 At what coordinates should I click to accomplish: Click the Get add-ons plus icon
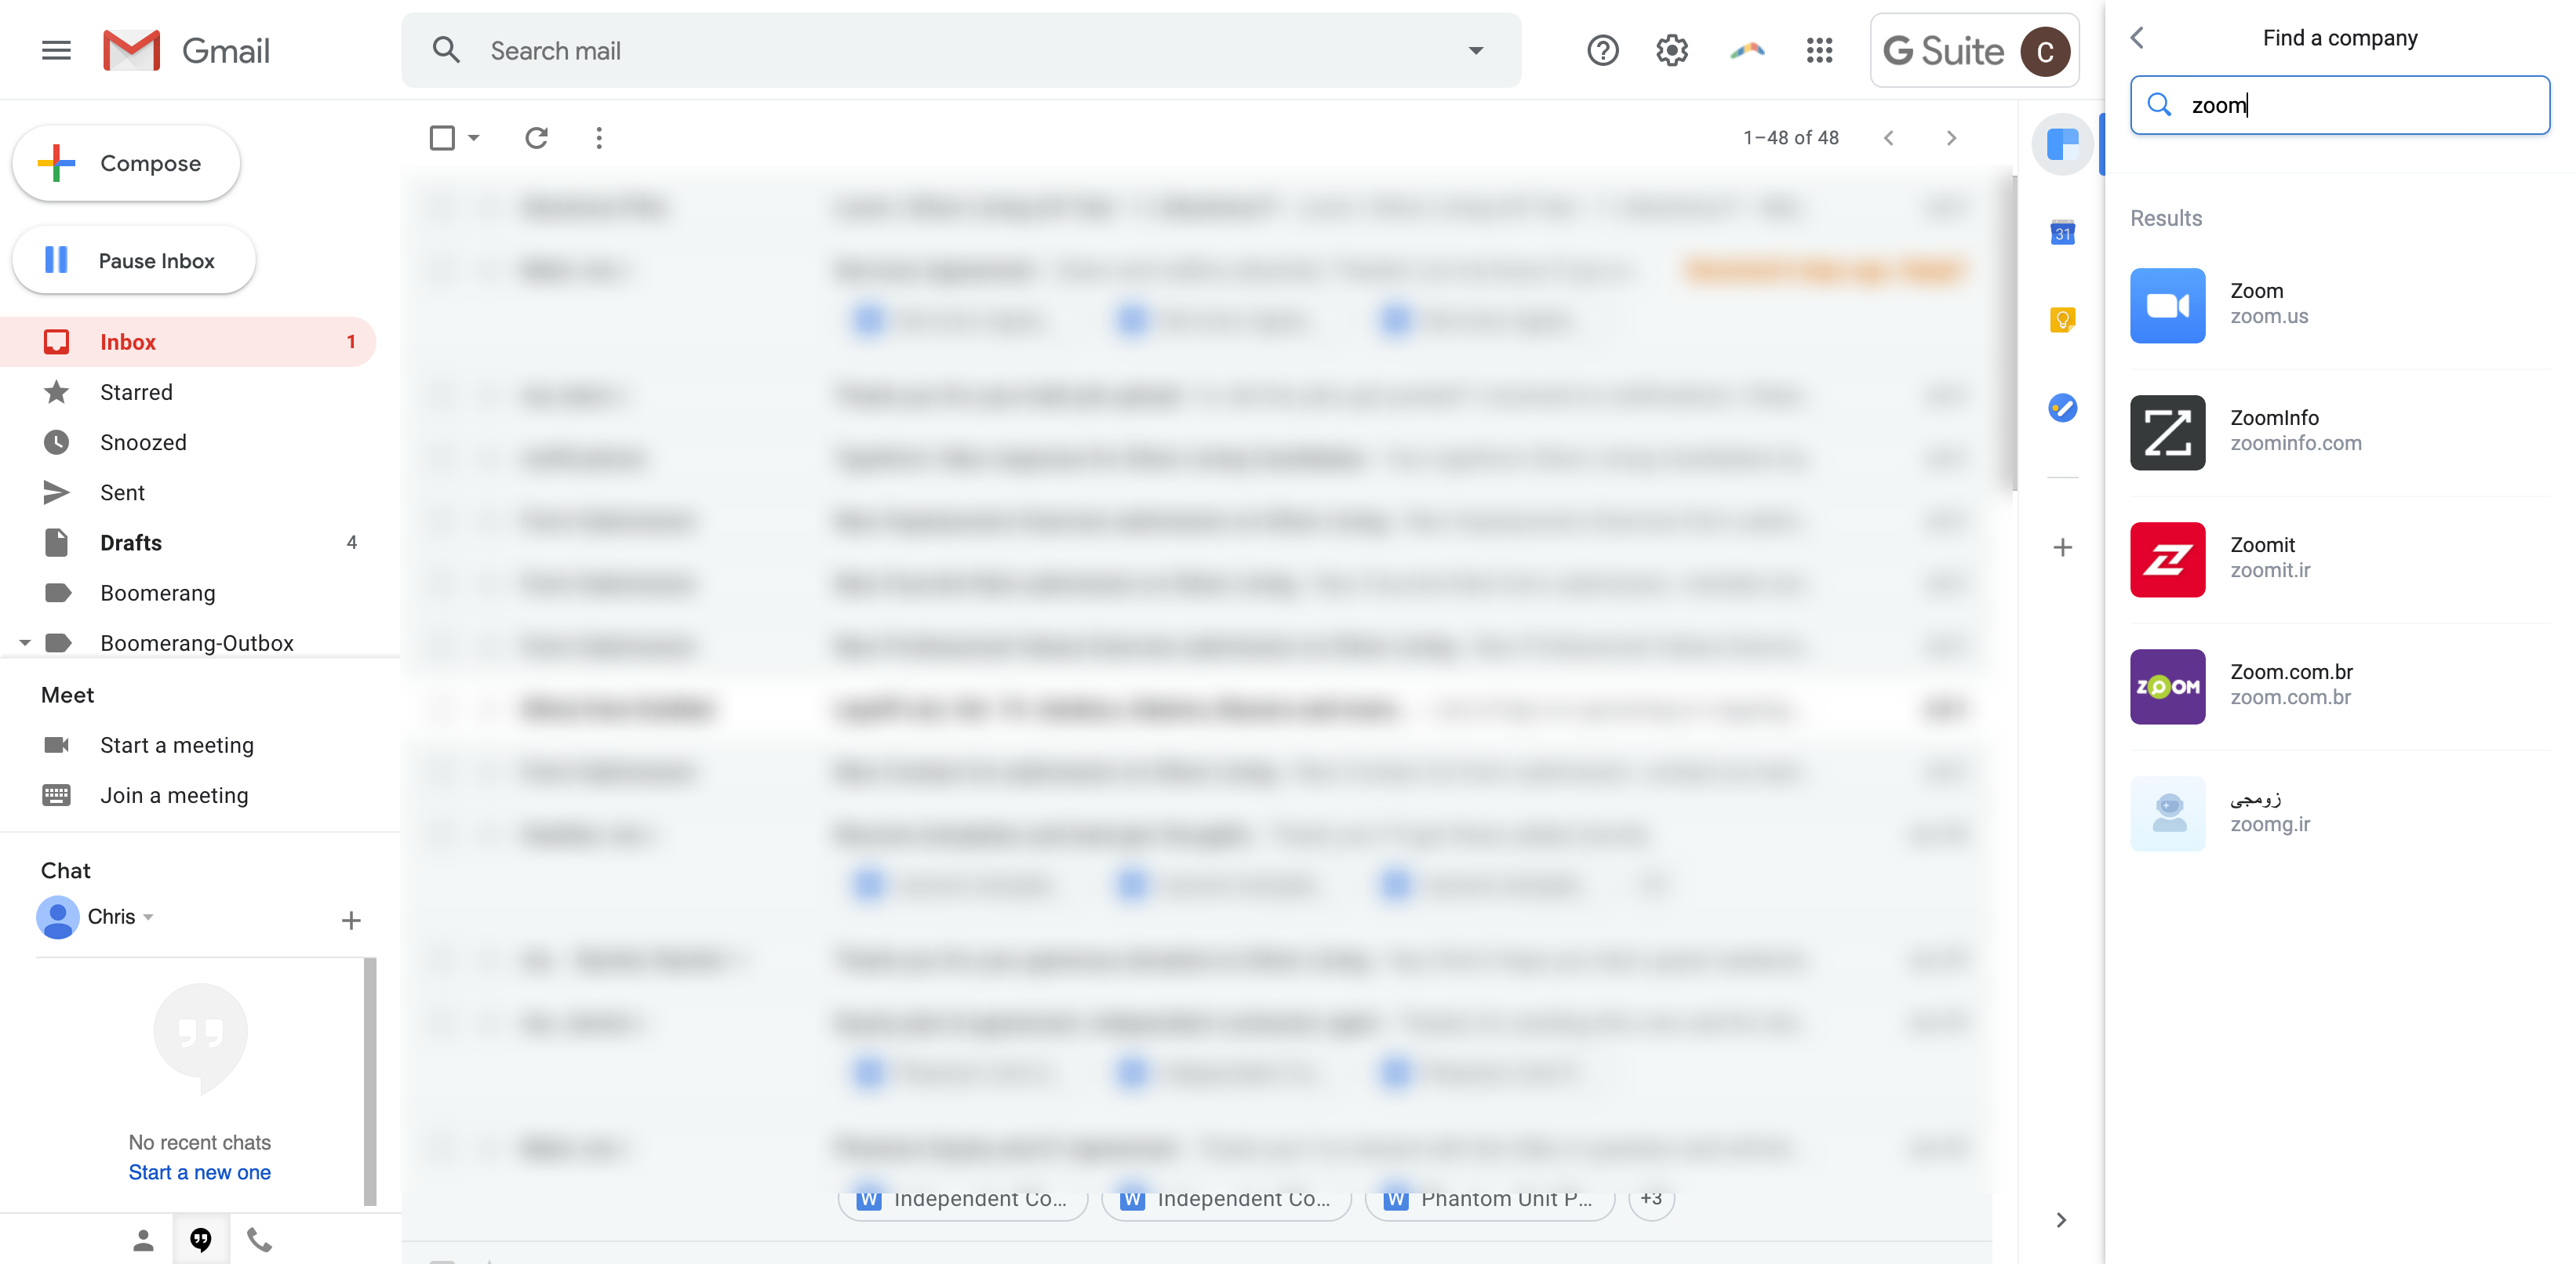click(x=2062, y=547)
